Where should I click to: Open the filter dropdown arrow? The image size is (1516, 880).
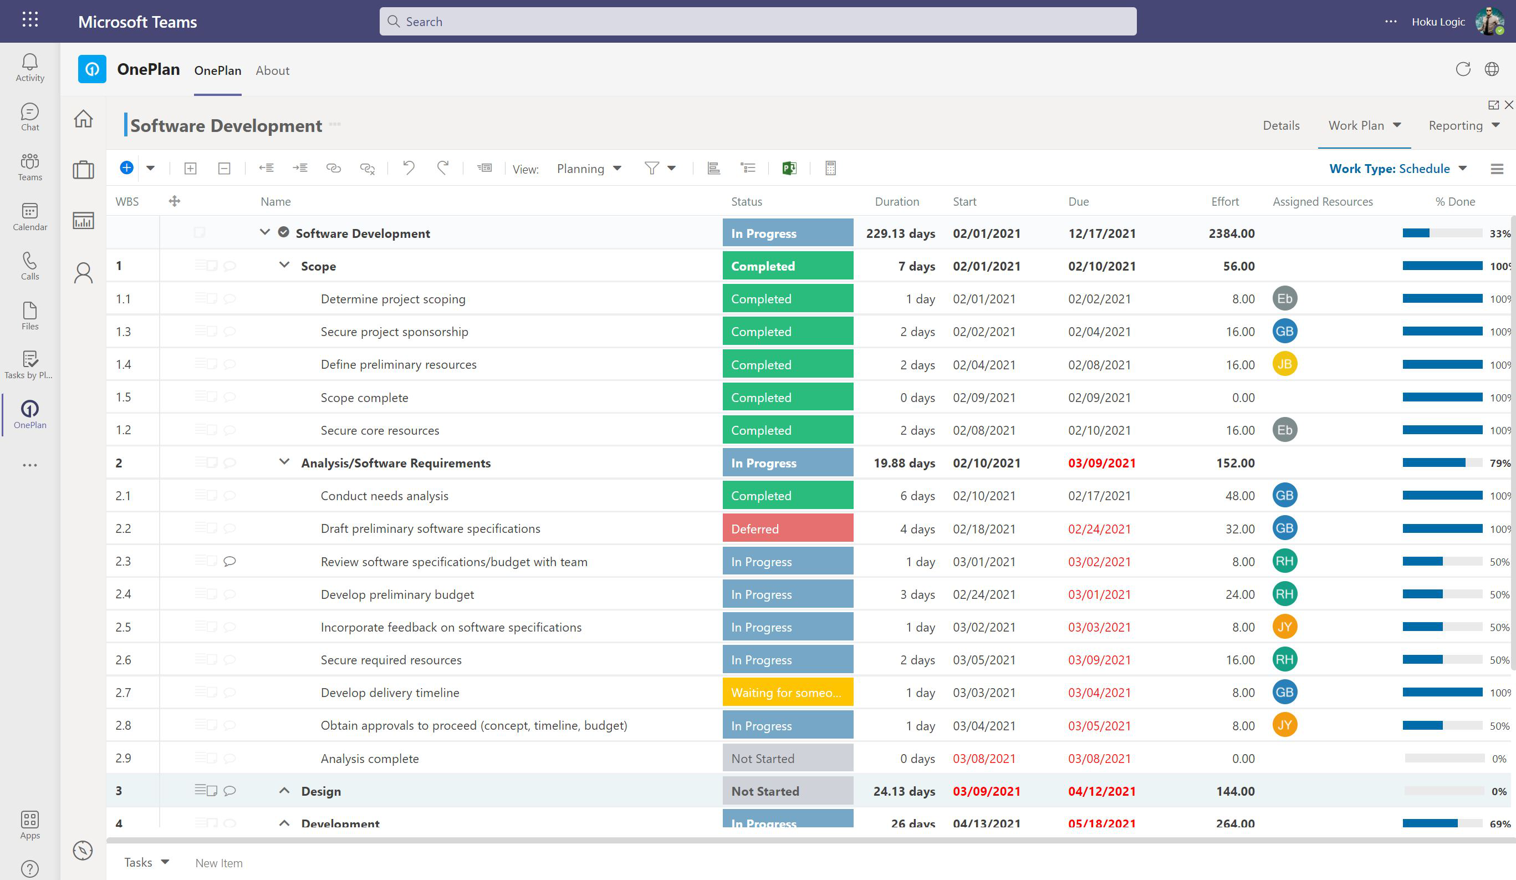671,169
